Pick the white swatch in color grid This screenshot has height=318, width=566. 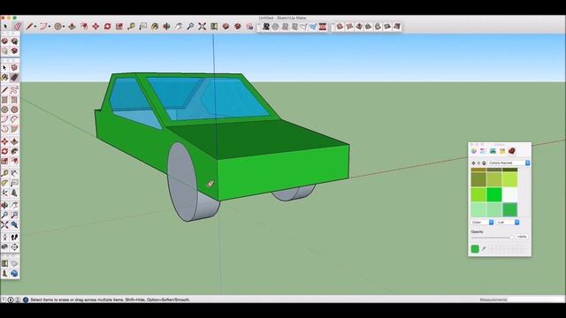tap(510, 194)
